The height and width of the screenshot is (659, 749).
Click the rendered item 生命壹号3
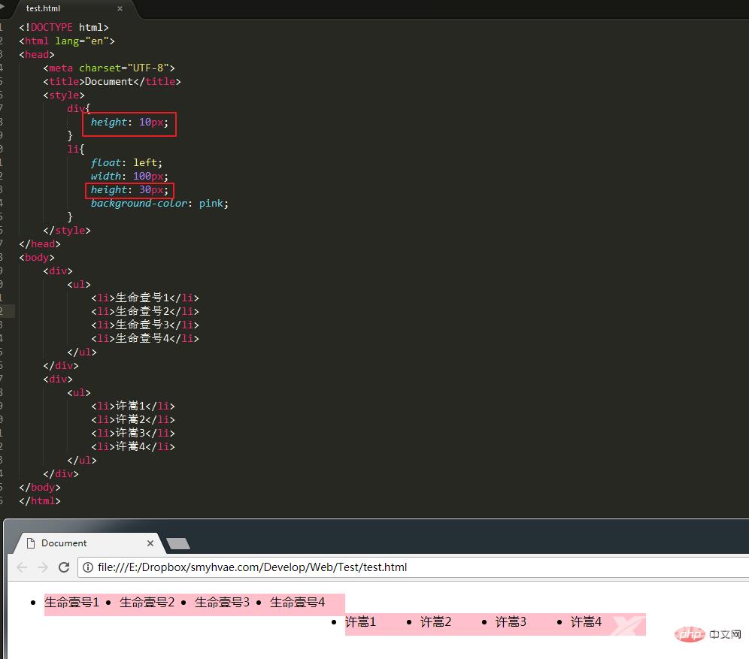pyautogui.click(x=222, y=602)
